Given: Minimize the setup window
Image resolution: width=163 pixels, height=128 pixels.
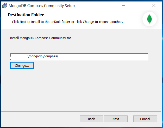Looking at the screenshot, I should (123, 5).
